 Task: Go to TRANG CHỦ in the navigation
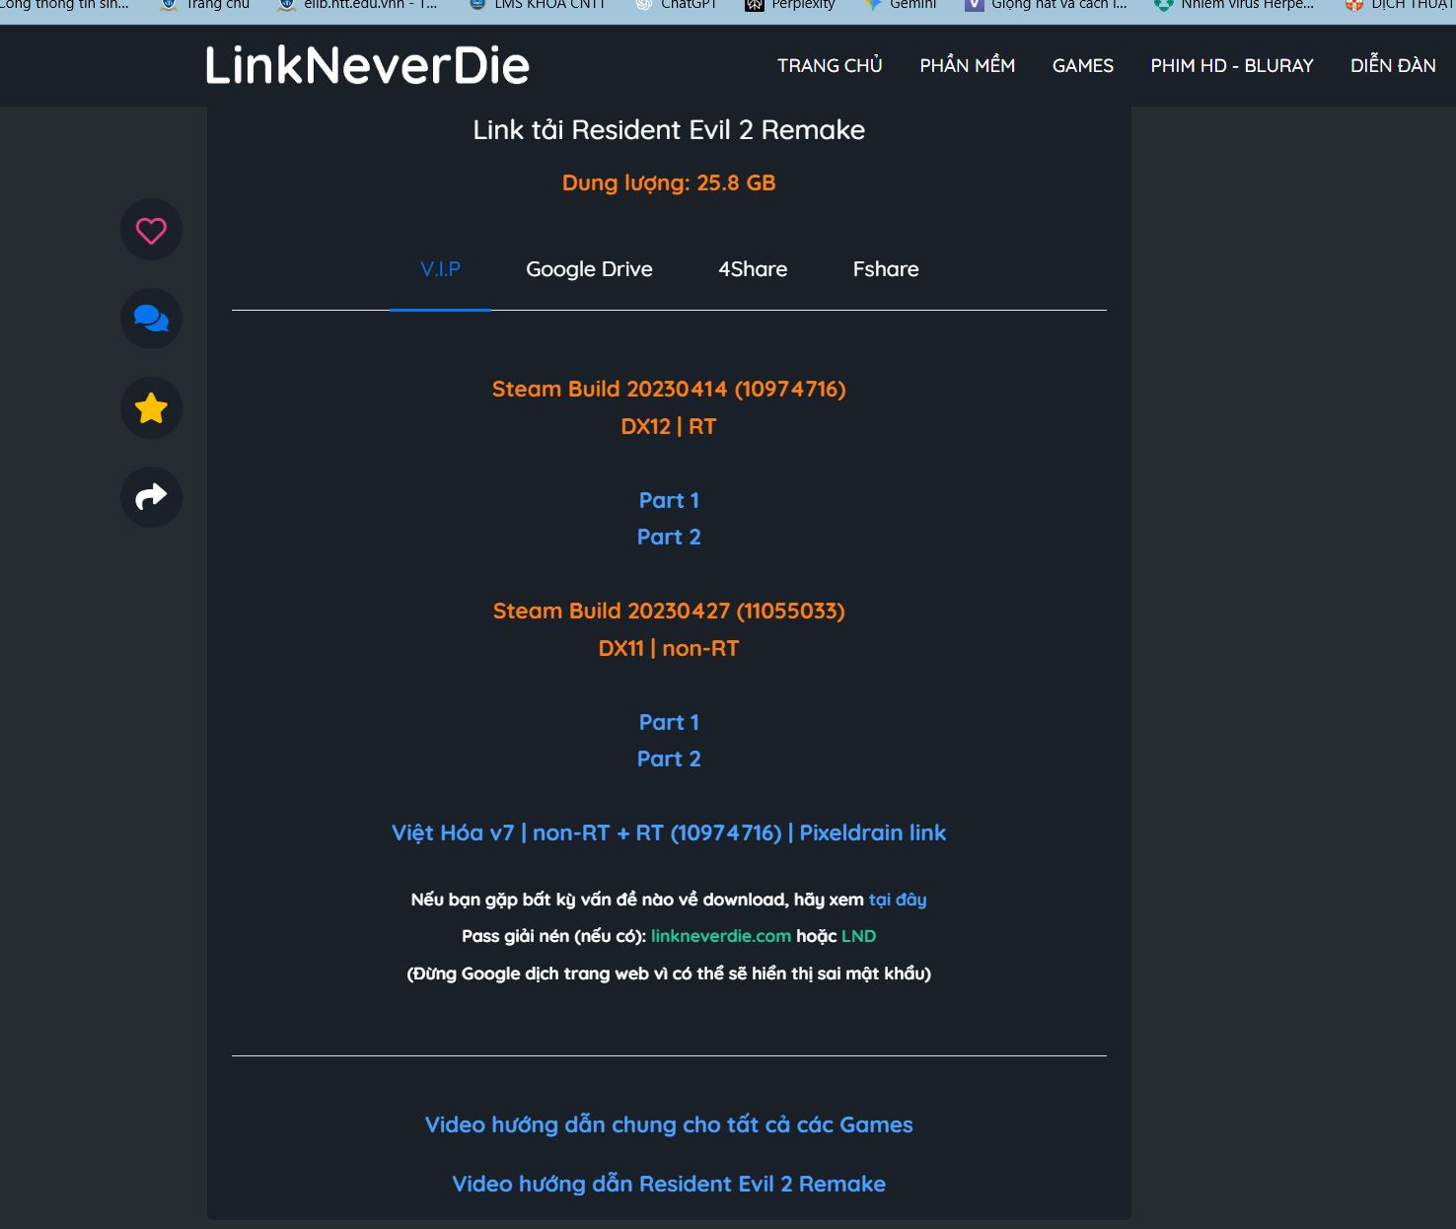[830, 66]
